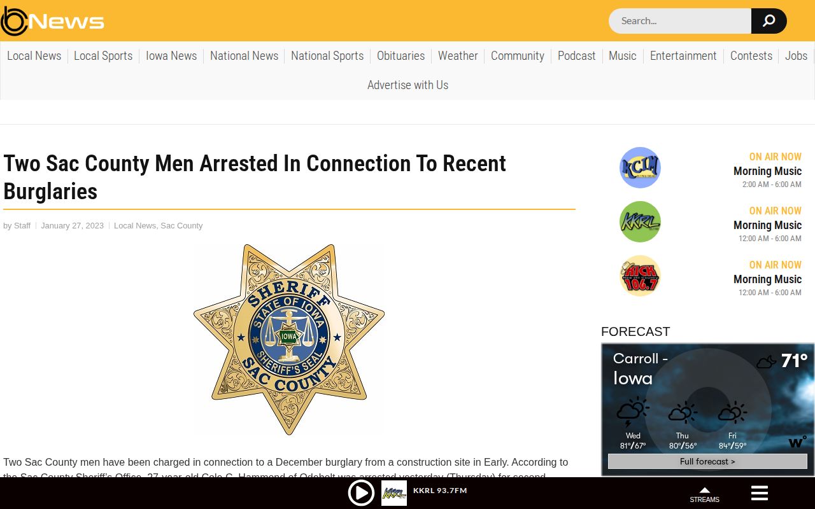Click KCIM's Morning Music show title
Image resolution: width=815 pixels, height=509 pixels.
tap(767, 171)
